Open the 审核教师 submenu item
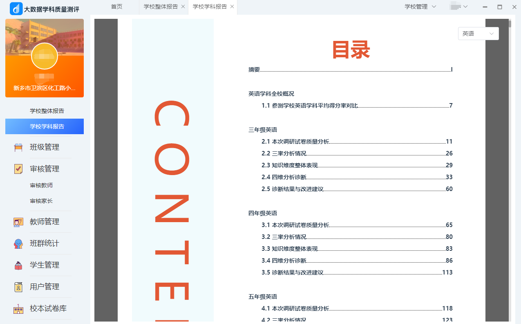This screenshot has width=521, height=324. coord(41,185)
